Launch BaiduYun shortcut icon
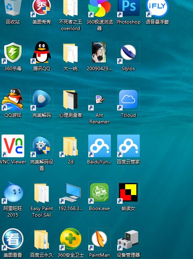 click(x=99, y=146)
